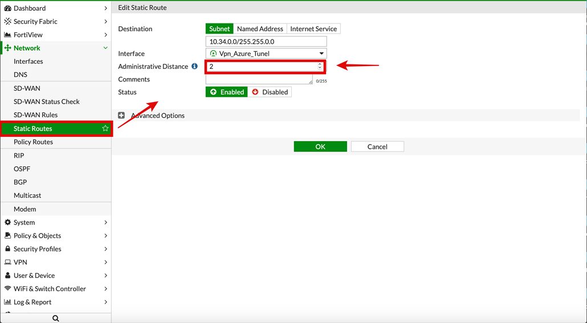587x323 pixels.
Task: Click the Policy & Objects icon
Action: tap(7, 235)
